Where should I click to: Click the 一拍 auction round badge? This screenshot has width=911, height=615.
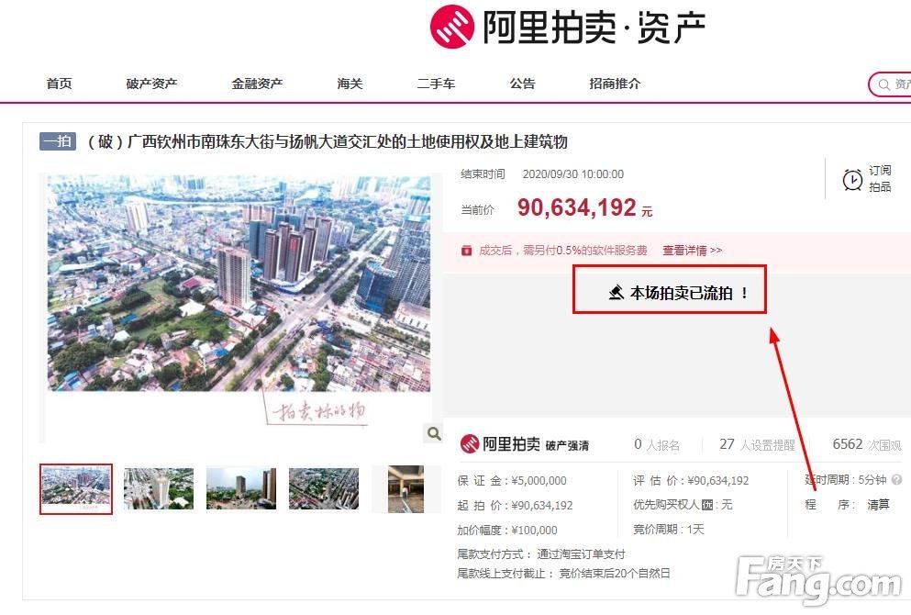point(58,141)
